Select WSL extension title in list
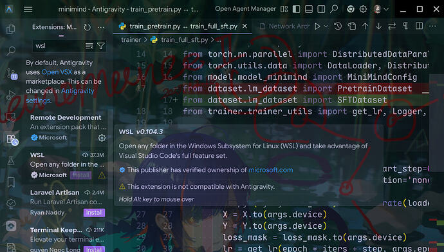444x252 pixels. 37,155
